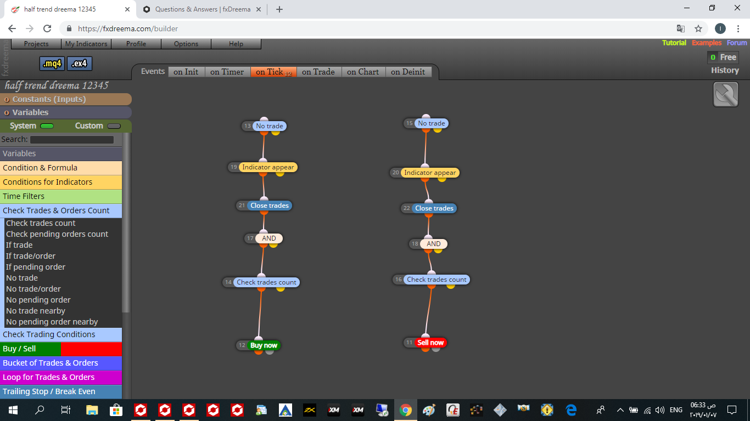Expand the Conditions for Indicators category
The height and width of the screenshot is (421, 750).
coord(61,182)
